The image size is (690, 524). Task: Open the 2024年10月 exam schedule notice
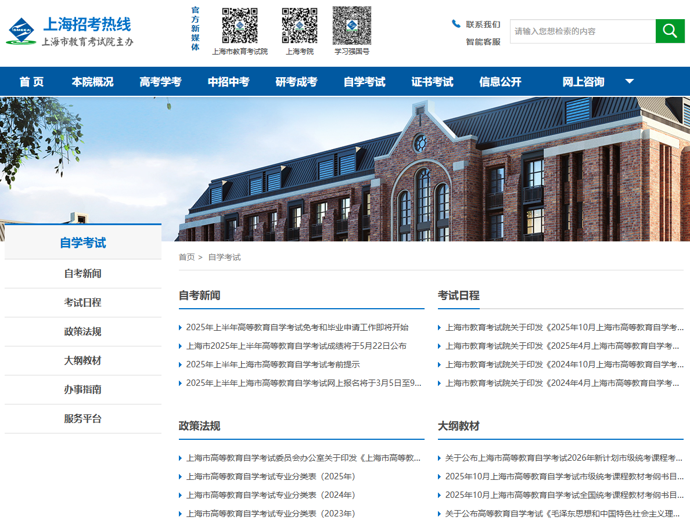(x=565, y=364)
